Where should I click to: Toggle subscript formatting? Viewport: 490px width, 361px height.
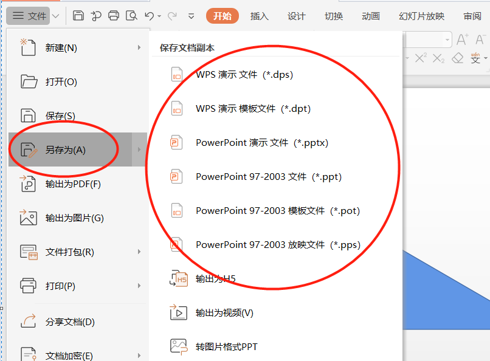438,59
